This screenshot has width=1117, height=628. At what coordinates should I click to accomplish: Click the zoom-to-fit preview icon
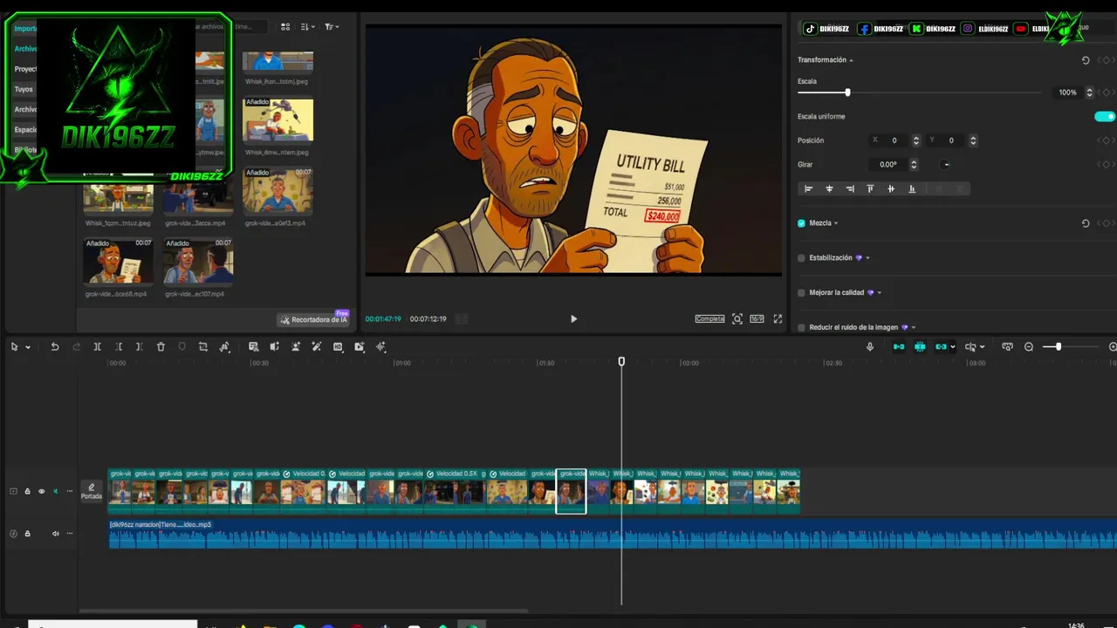click(x=737, y=319)
